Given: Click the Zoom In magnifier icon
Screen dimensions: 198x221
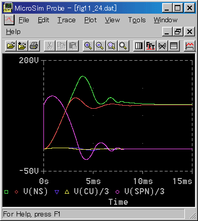Looking at the screenshot, I should click(88, 46).
